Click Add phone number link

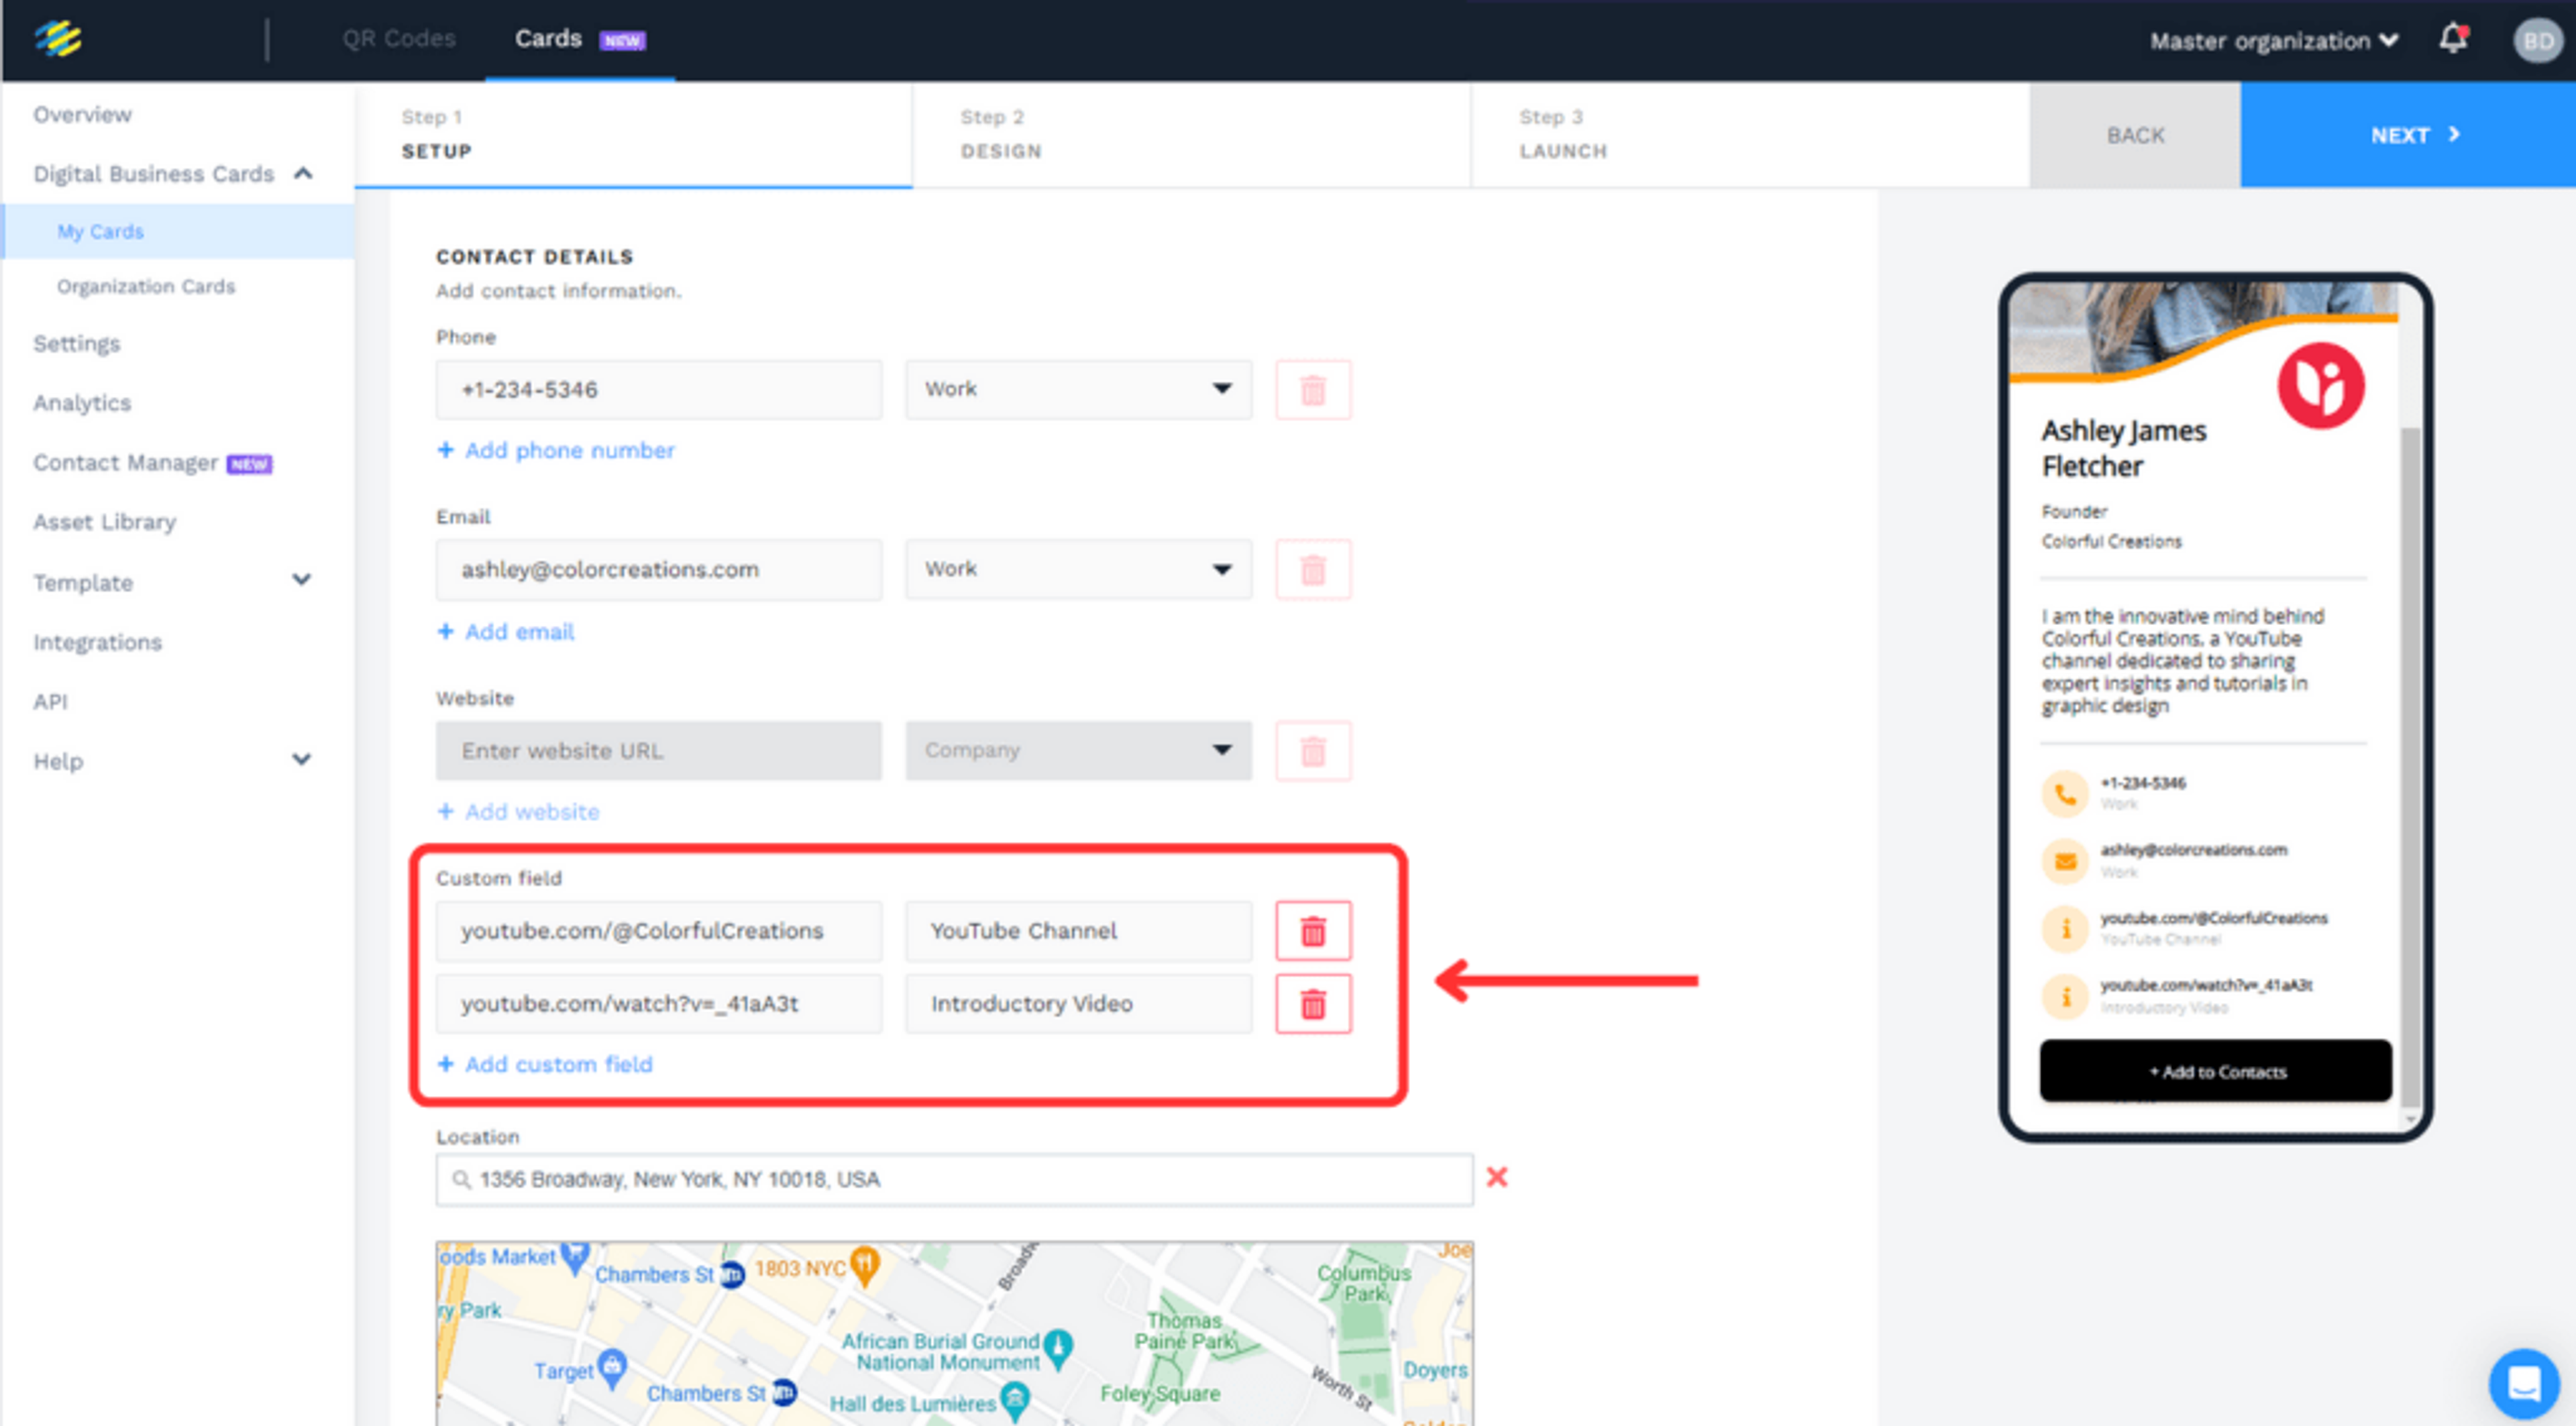[x=556, y=451]
